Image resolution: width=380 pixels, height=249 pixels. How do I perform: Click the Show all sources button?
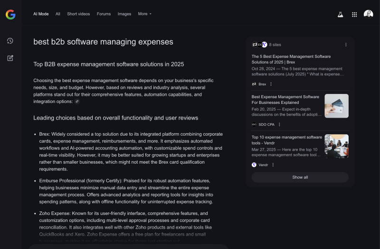point(300,177)
